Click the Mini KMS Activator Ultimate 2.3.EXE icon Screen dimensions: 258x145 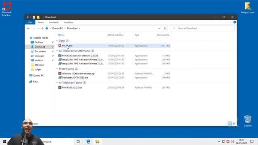click(60, 56)
